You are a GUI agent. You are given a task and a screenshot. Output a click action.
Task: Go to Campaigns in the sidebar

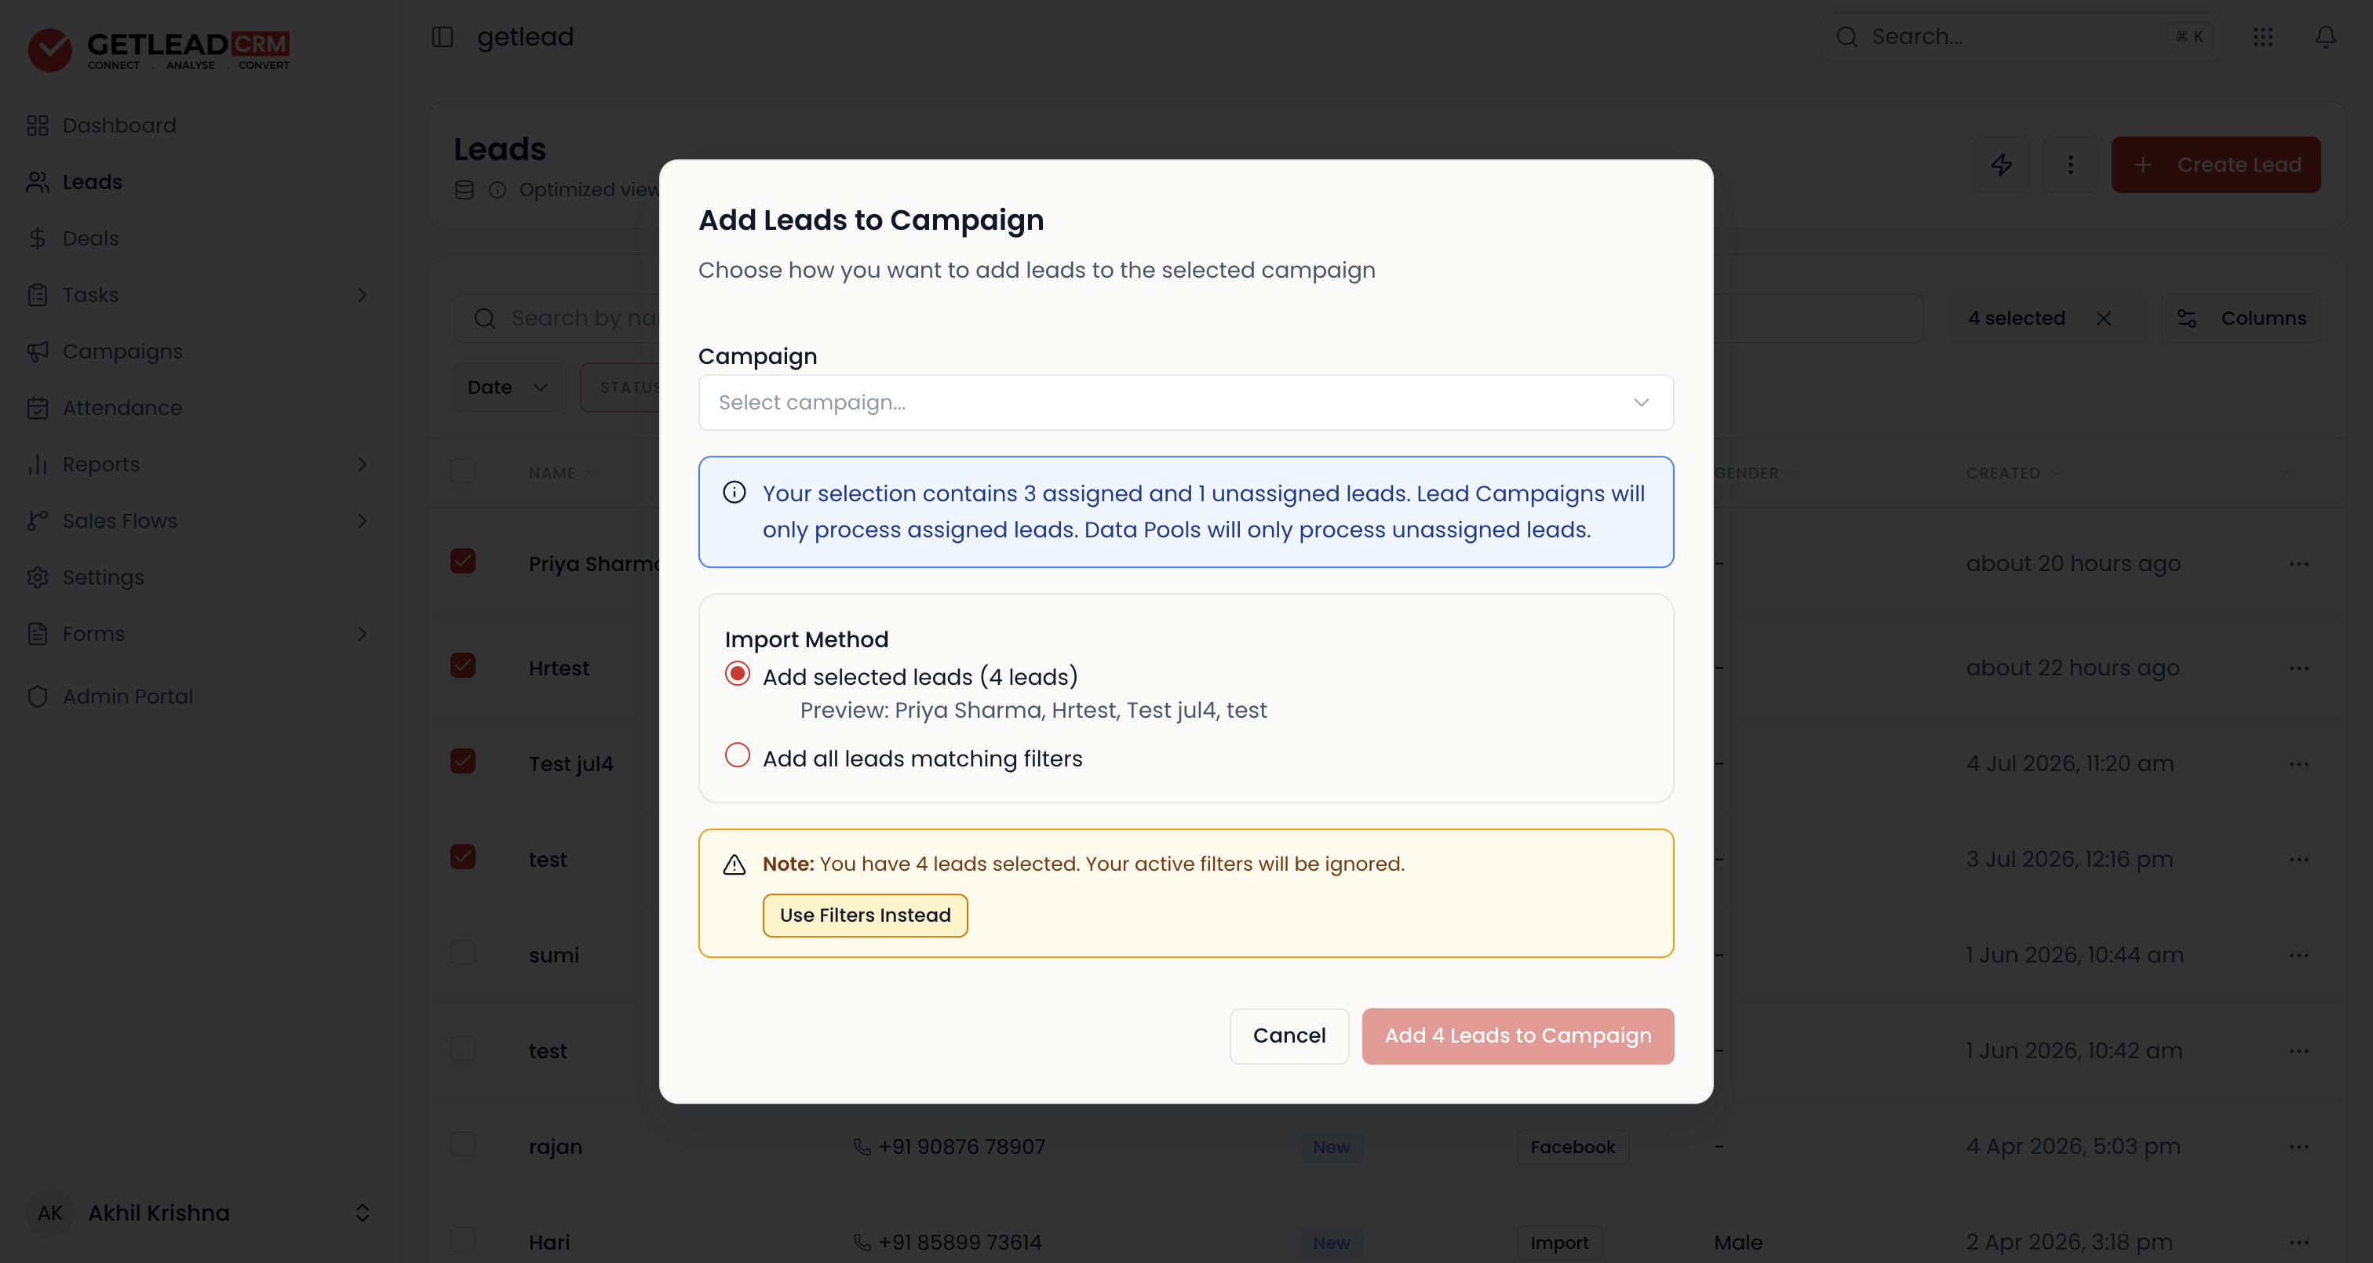[x=122, y=352]
